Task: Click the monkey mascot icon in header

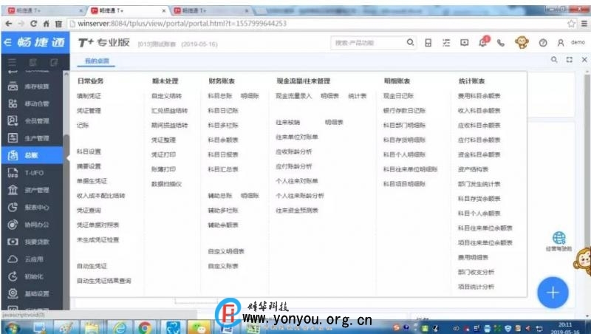Action: pos(522,42)
